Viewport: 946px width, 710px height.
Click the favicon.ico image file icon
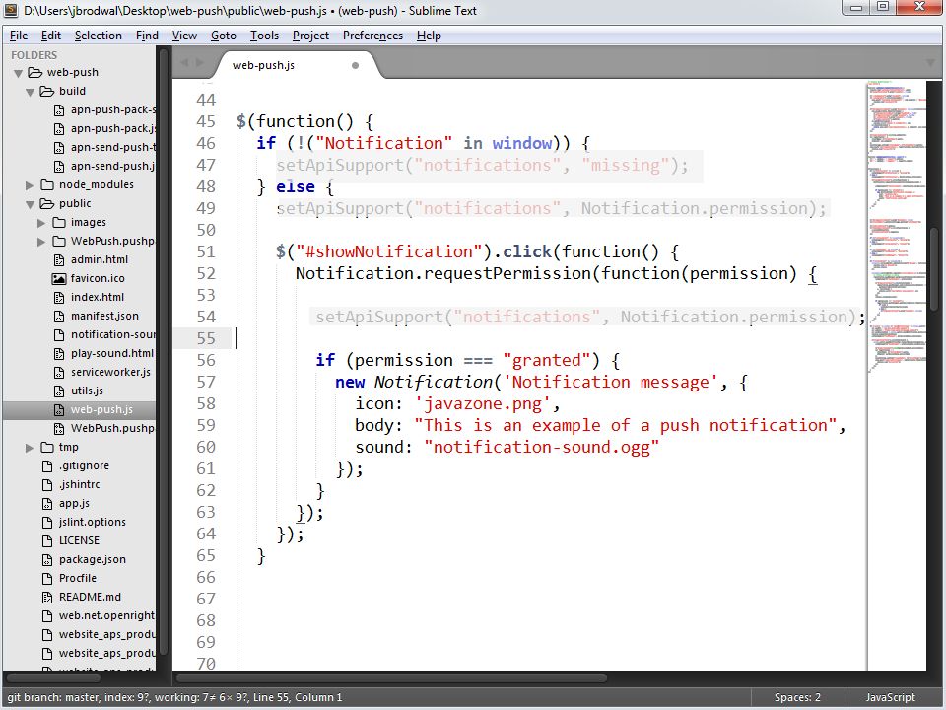pyautogui.click(x=59, y=278)
